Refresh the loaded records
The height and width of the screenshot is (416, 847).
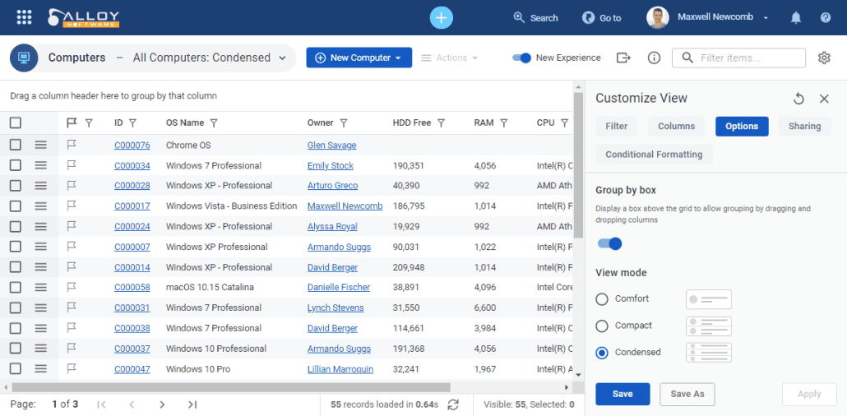pos(453,404)
